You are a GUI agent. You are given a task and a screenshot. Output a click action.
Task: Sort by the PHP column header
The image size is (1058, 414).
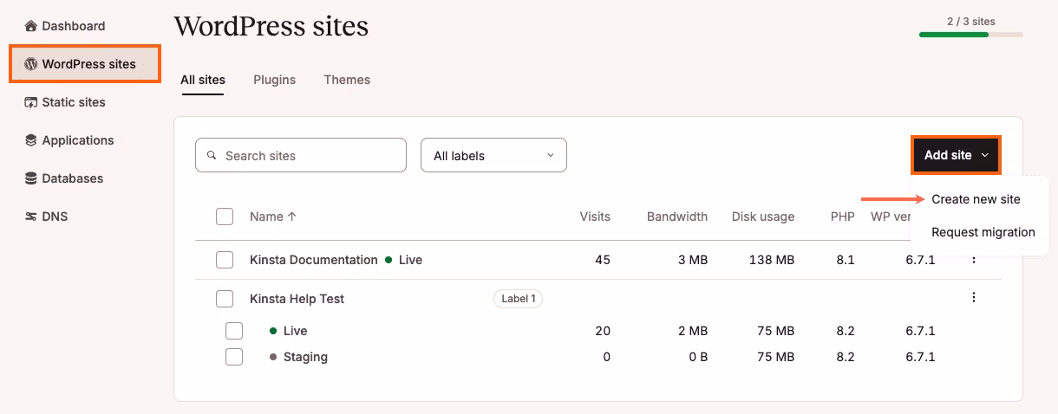tap(843, 217)
